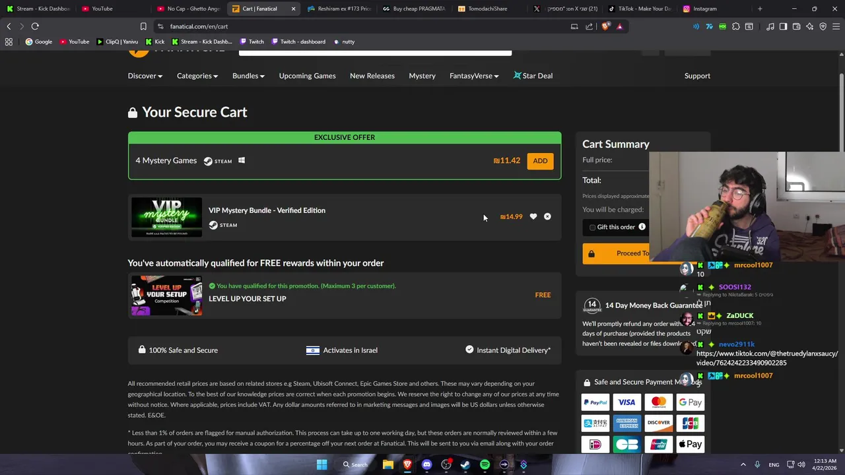Image resolution: width=845 pixels, height=475 pixels.
Task: Switch to the TomodachiShare tab
Action: click(x=489, y=9)
